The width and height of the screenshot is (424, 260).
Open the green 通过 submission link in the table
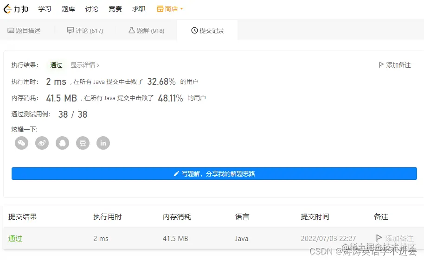click(15, 238)
